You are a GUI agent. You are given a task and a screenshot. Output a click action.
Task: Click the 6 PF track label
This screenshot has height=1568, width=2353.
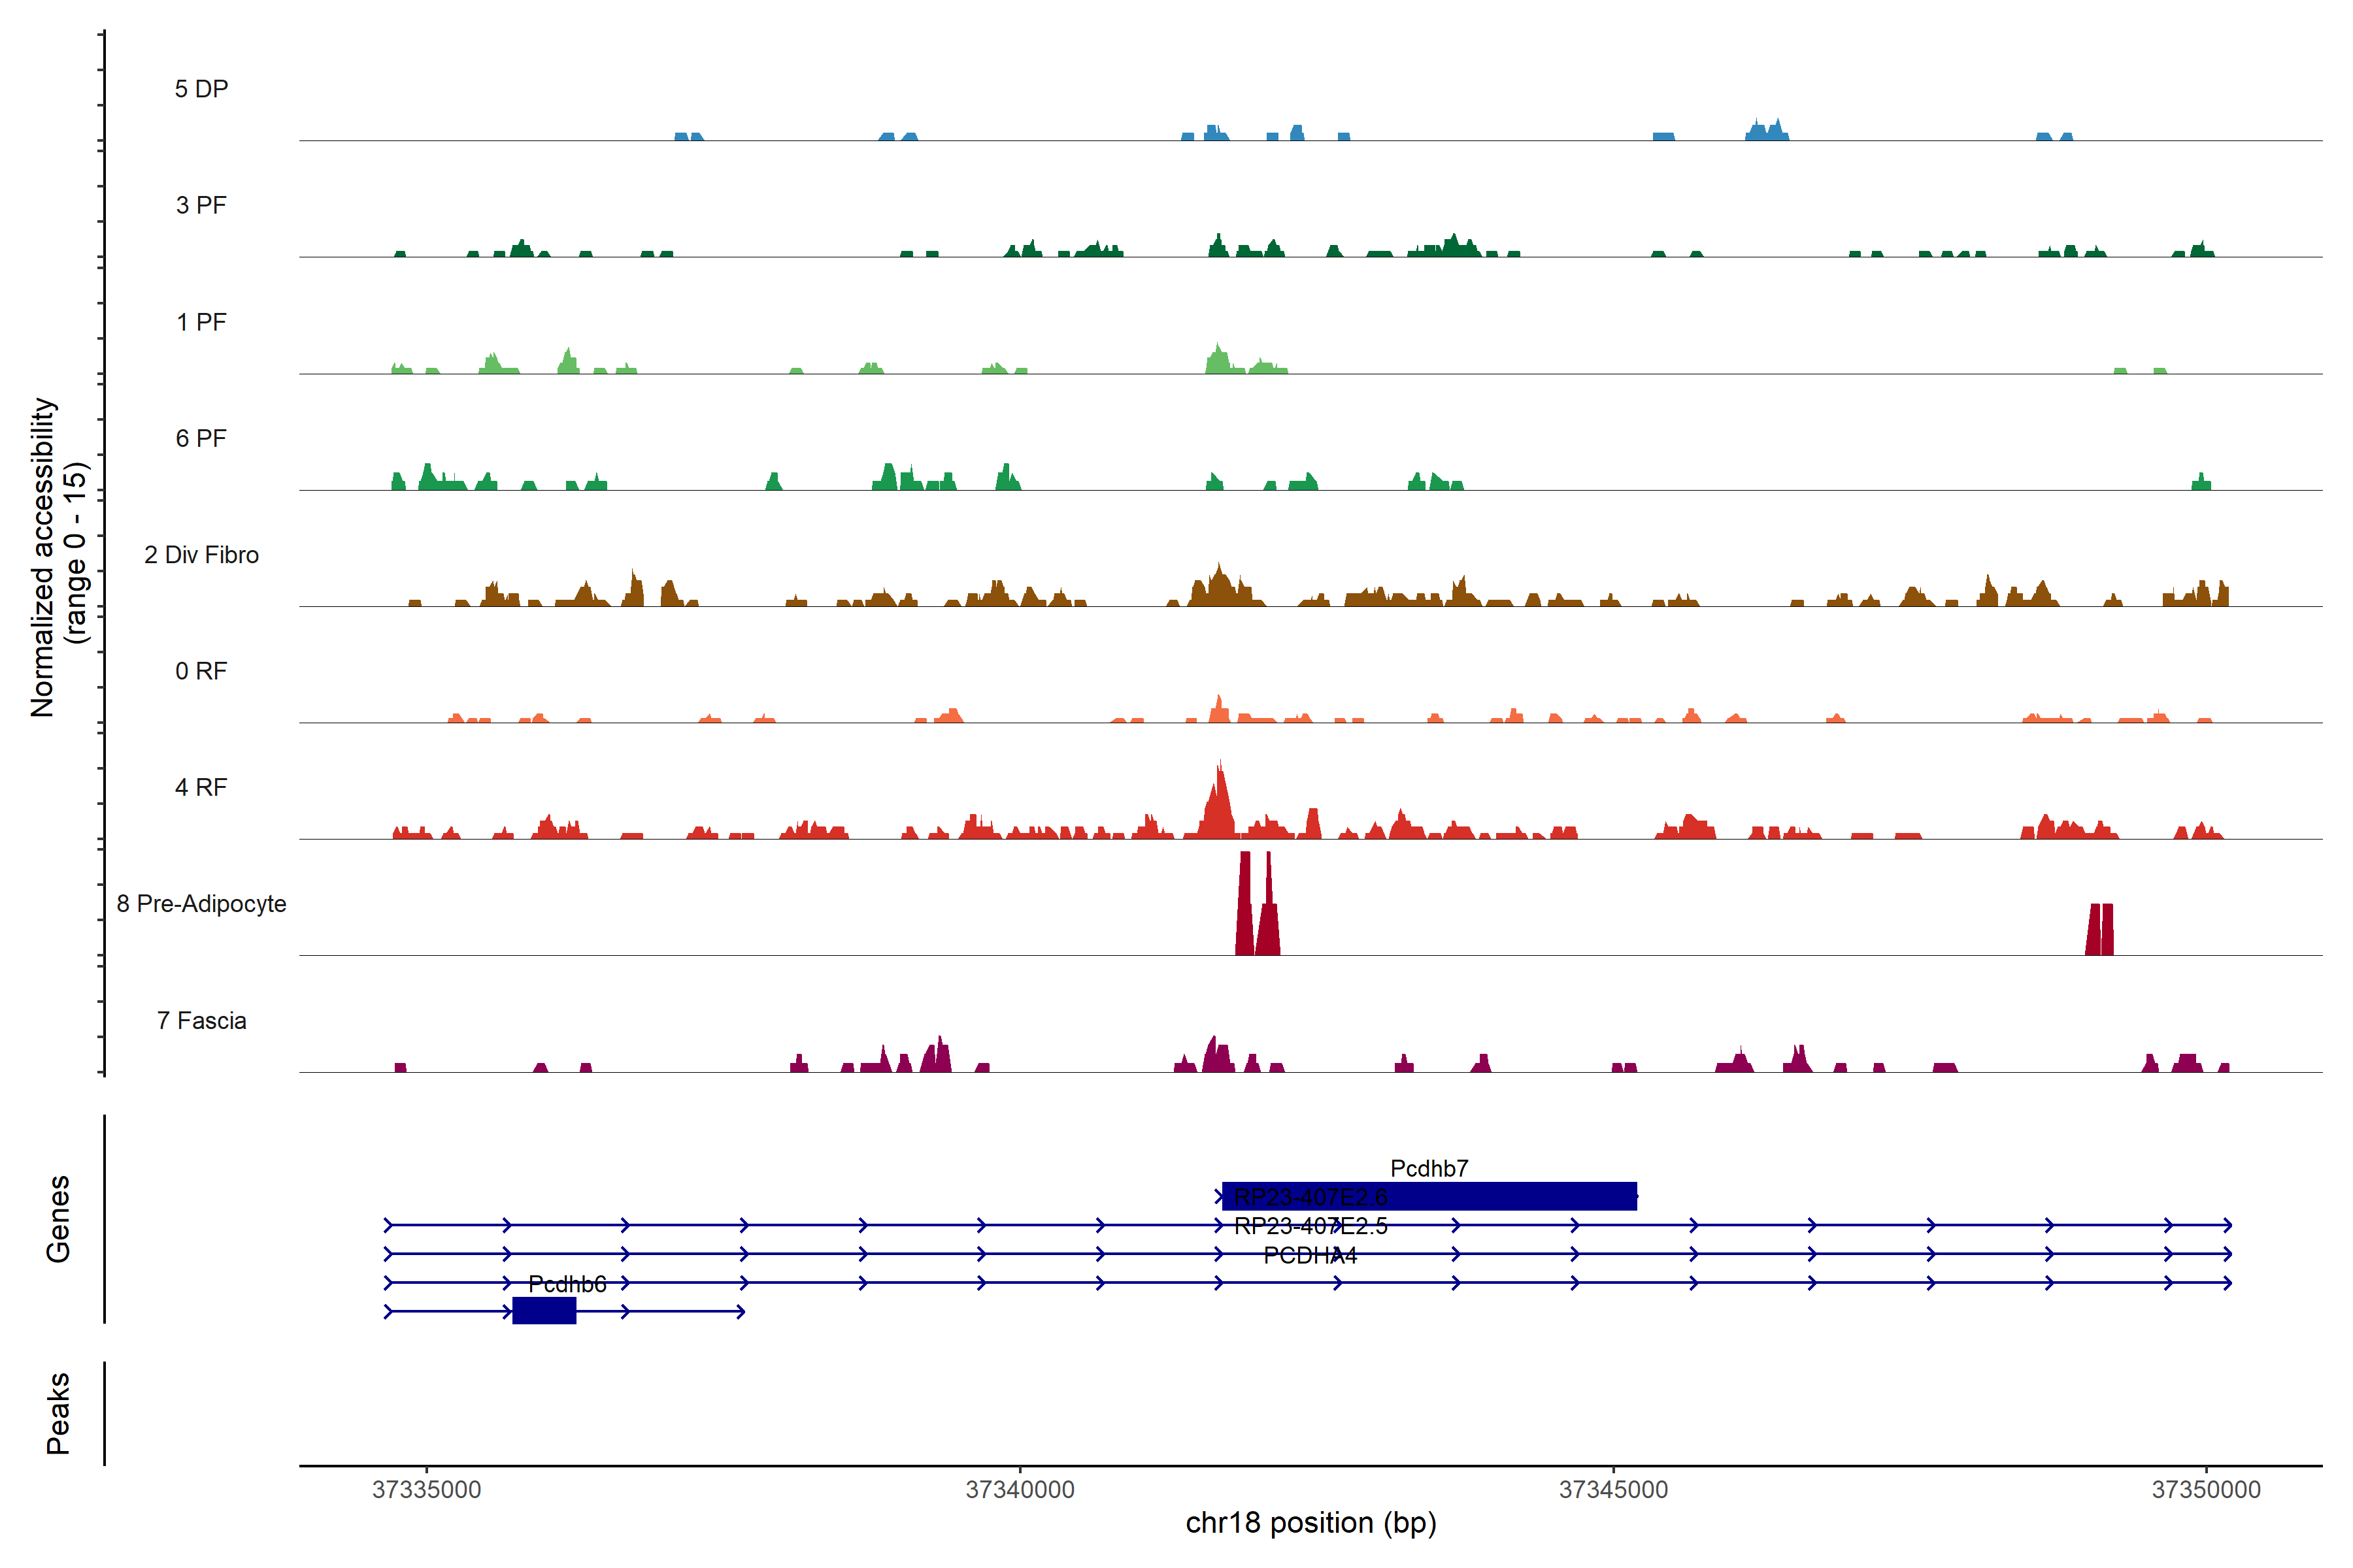tap(201, 438)
